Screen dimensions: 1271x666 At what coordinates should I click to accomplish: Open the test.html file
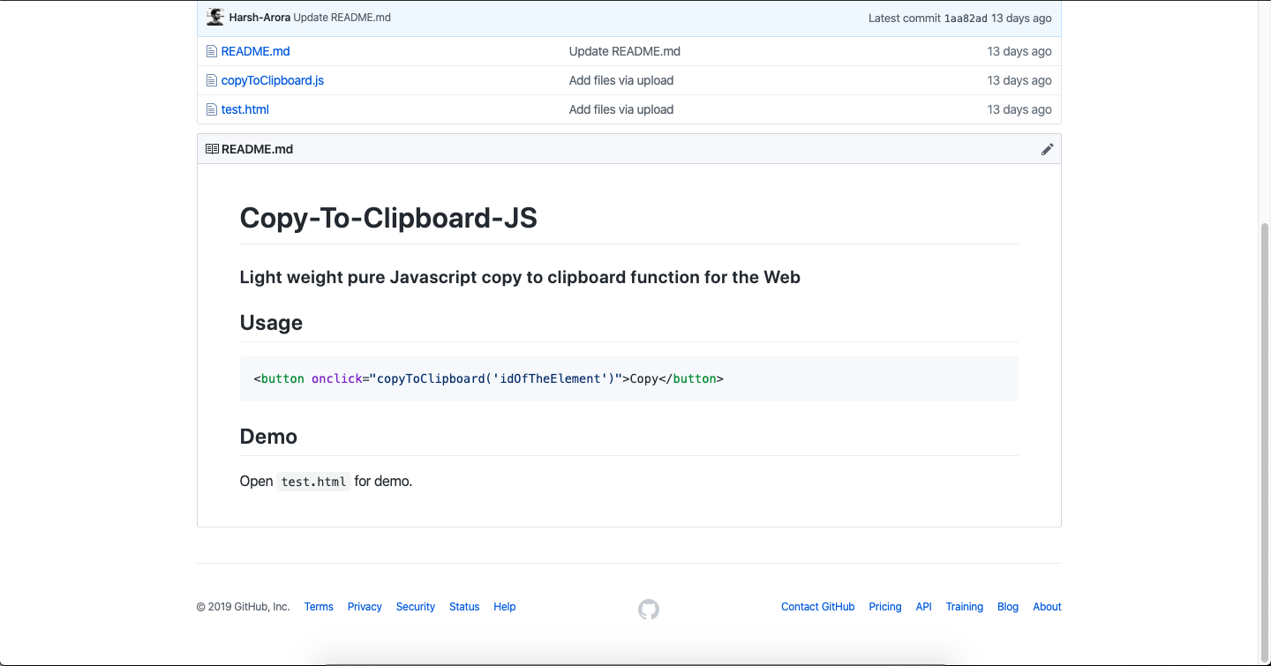coord(244,109)
